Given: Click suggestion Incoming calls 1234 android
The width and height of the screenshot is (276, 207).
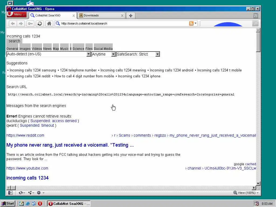Looking at the screenshot, I should 171,70.
